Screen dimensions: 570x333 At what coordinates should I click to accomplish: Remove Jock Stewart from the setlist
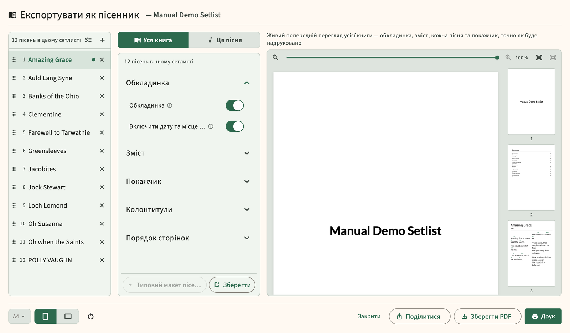click(x=102, y=187)
